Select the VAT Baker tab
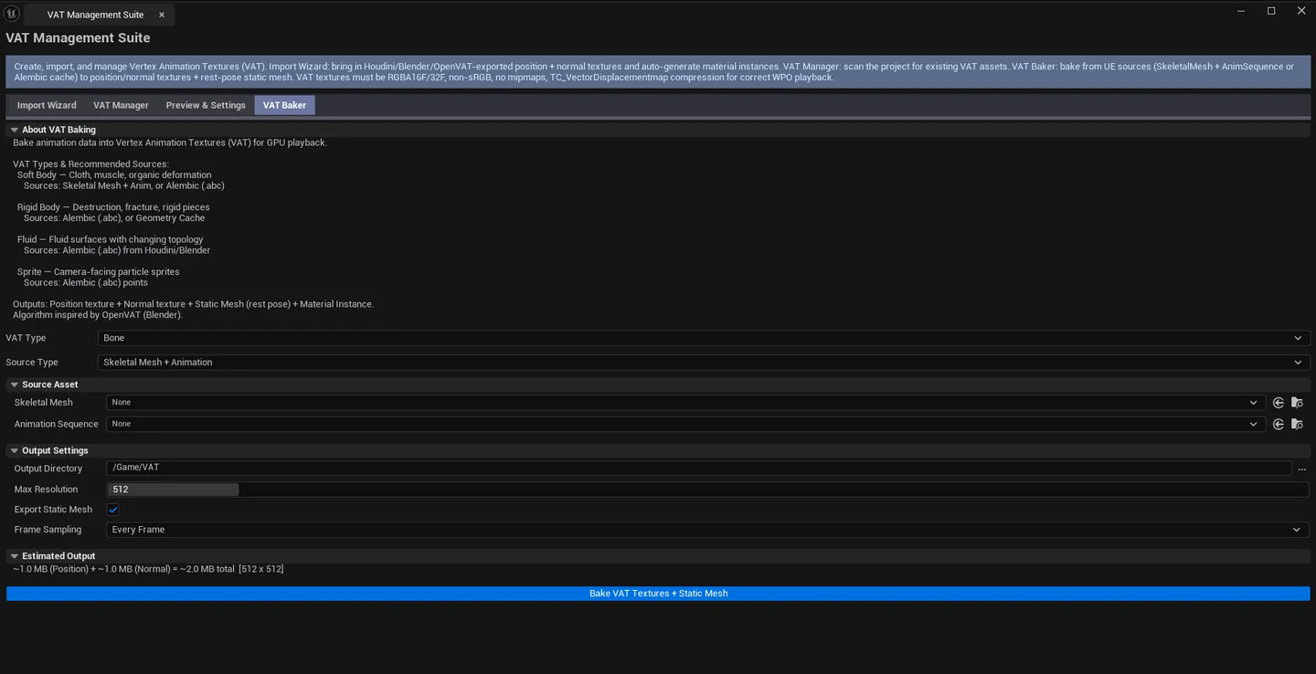The image size is (1316, 674). click(x=284, y=105)
